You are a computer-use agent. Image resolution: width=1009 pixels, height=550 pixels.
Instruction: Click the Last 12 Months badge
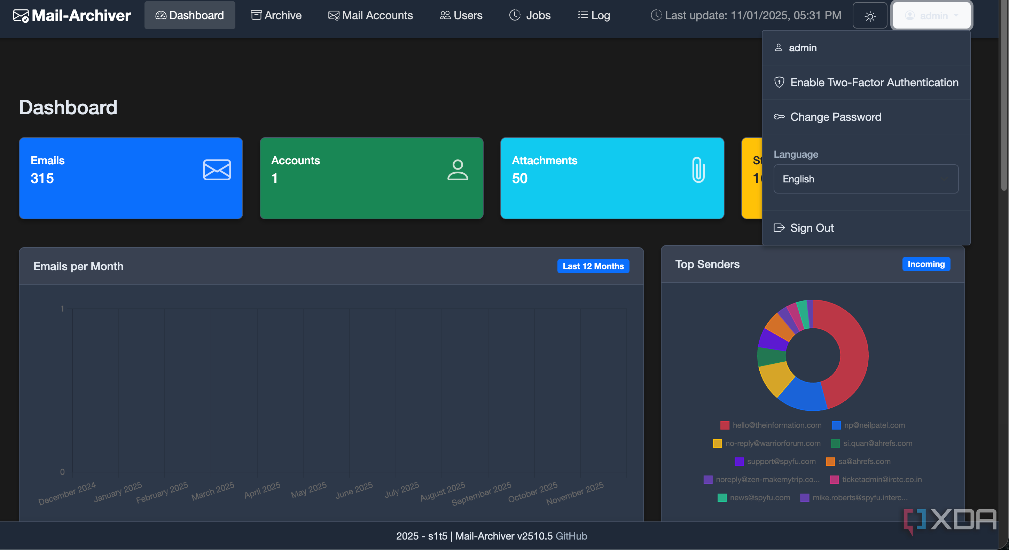(x=593, y=266)
